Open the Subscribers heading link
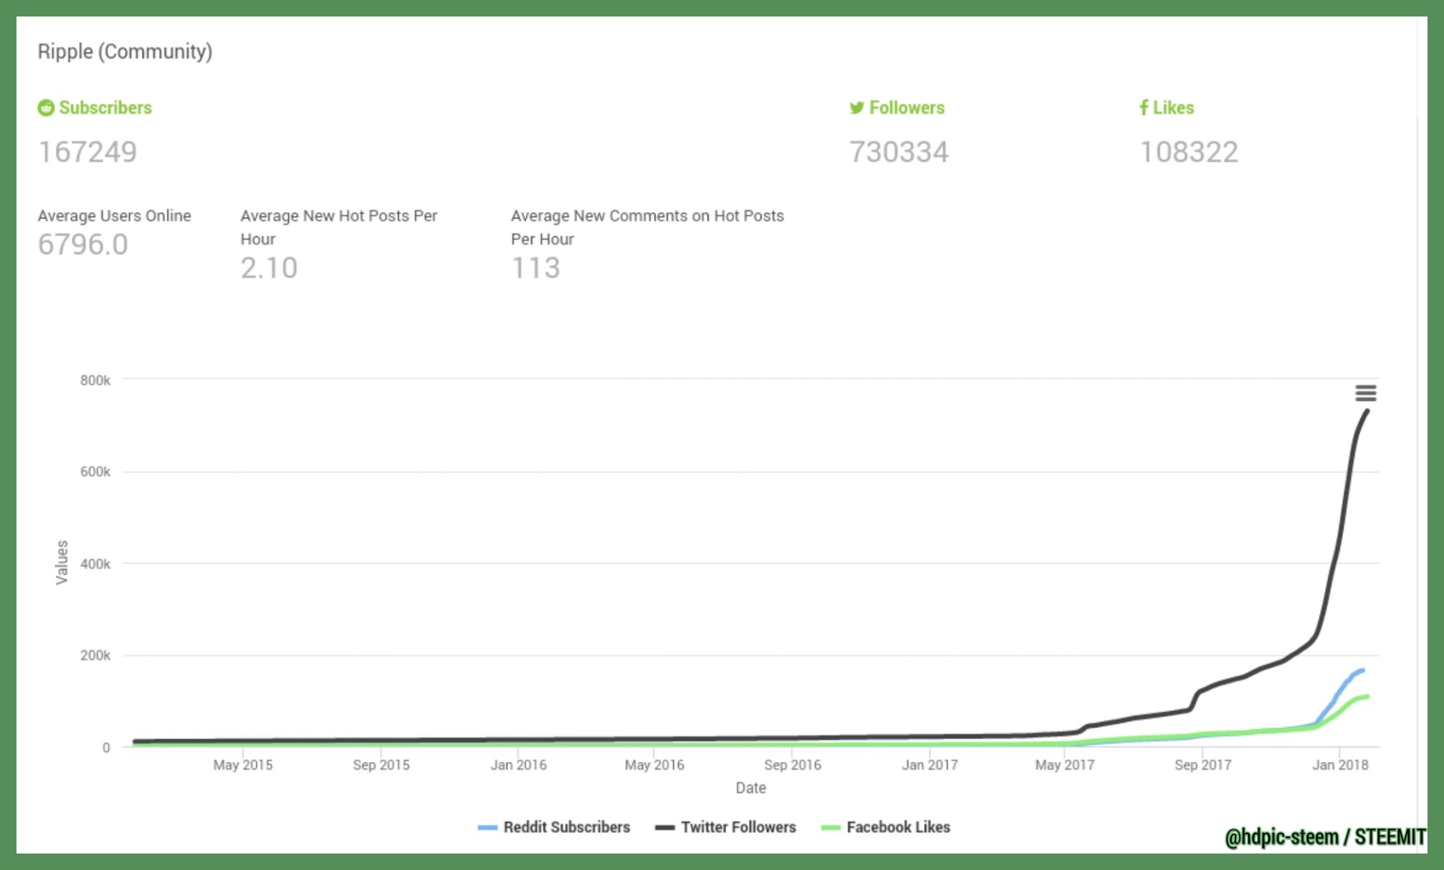The image size is (1444, 870). click(105, 108)
